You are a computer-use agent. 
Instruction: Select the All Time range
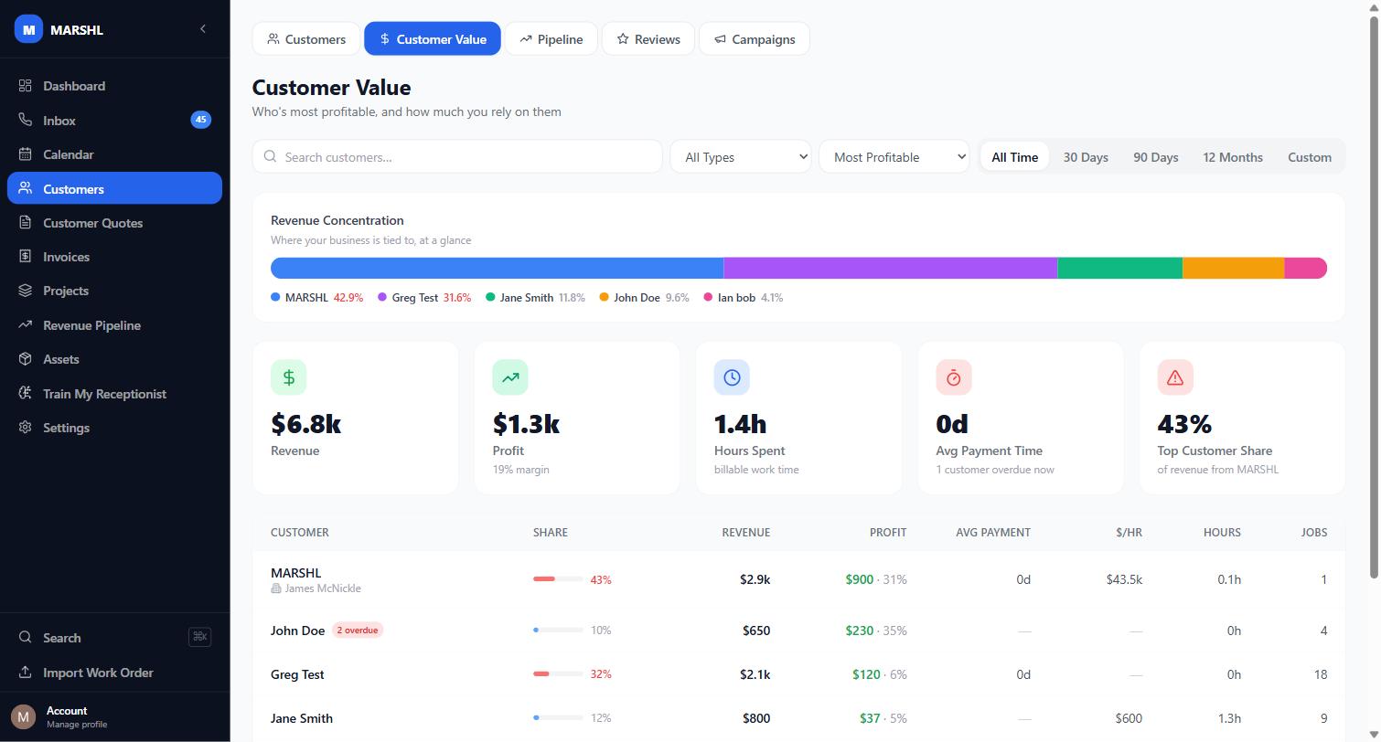pos(1015,157)
